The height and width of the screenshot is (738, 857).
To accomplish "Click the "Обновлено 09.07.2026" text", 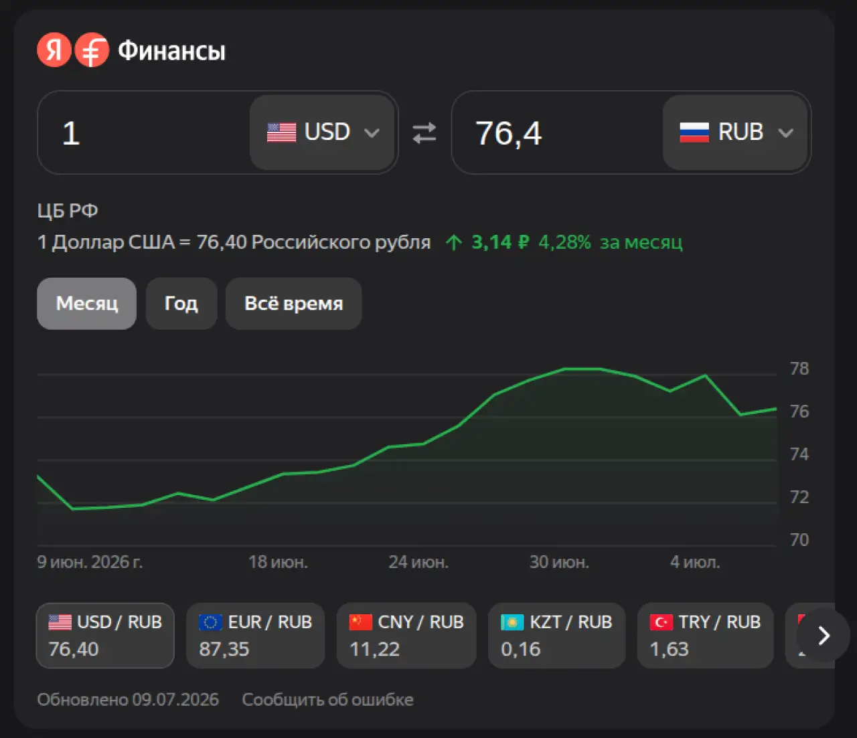I will 128,699.
